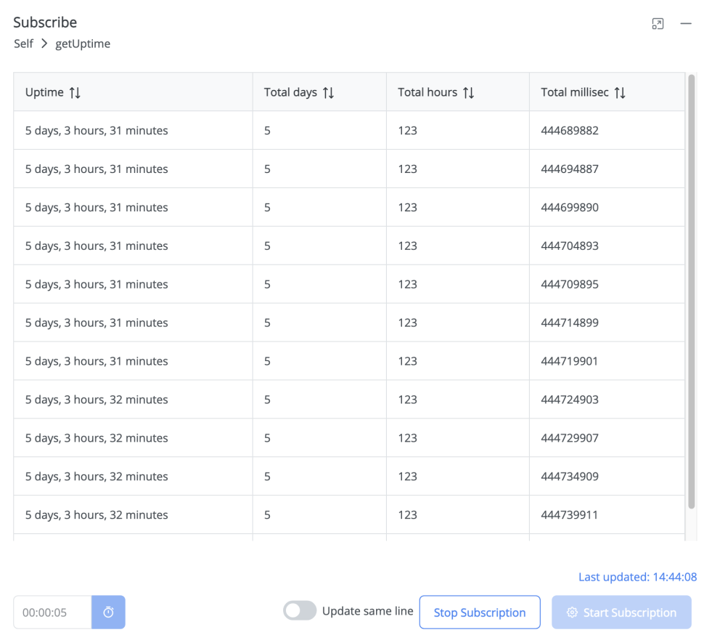The image size is (712, 643).
Task: Click the breadcrumb chevron separator
Action: pyautogui.click(x=44, y=44)
